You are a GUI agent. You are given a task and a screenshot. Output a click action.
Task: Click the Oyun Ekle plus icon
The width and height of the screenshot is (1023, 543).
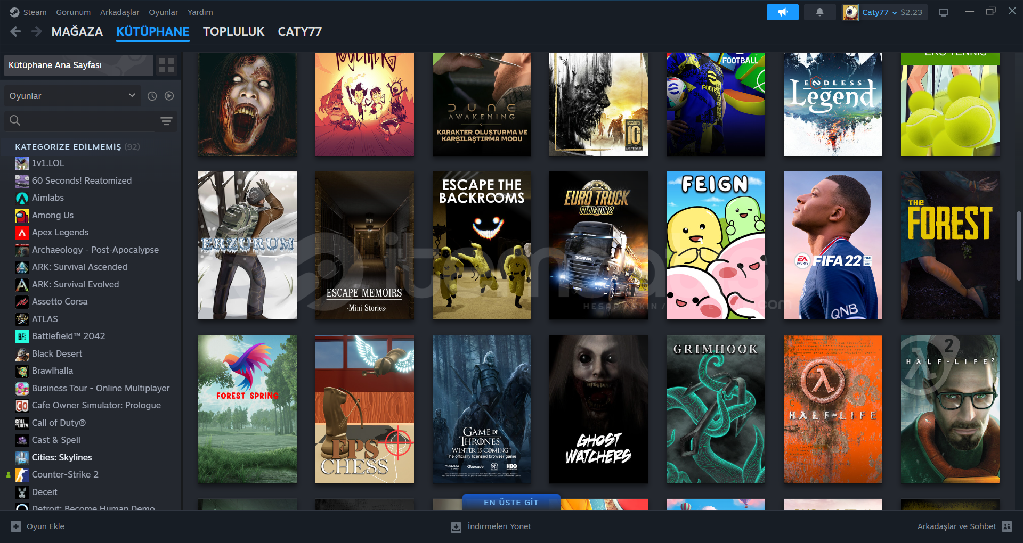[16, 526]
